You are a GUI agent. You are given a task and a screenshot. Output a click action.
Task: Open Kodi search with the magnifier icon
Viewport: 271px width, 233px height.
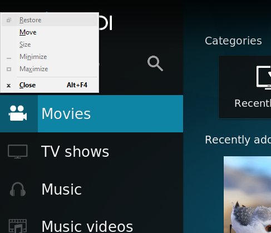[155, 63]
